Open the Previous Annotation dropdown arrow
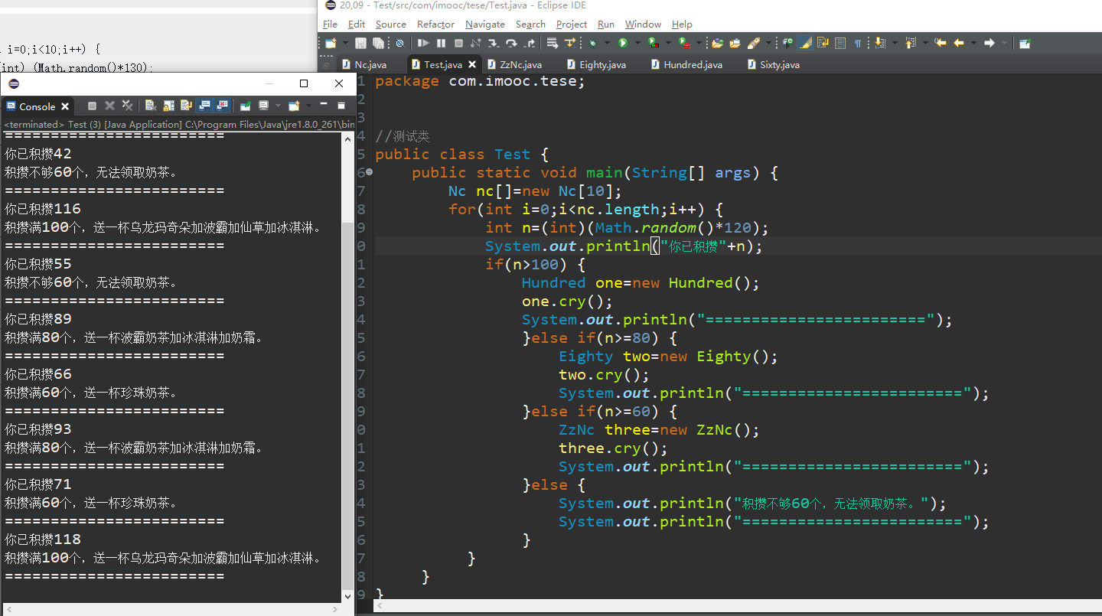 [925, 43]
